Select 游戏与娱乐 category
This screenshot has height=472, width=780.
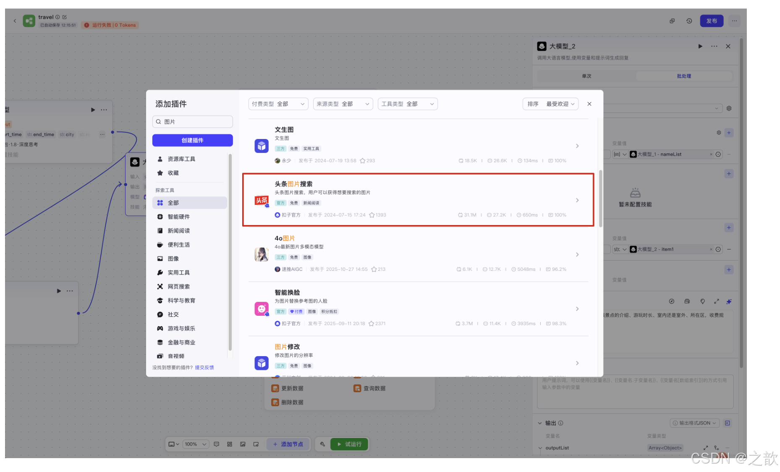[x=190, y=328]
